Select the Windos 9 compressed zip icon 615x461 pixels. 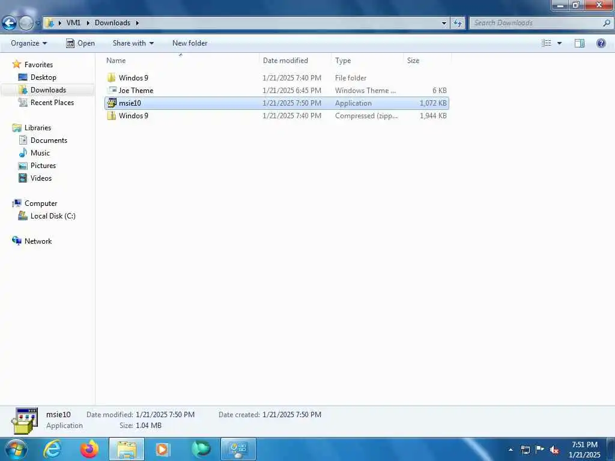point(111,115)
